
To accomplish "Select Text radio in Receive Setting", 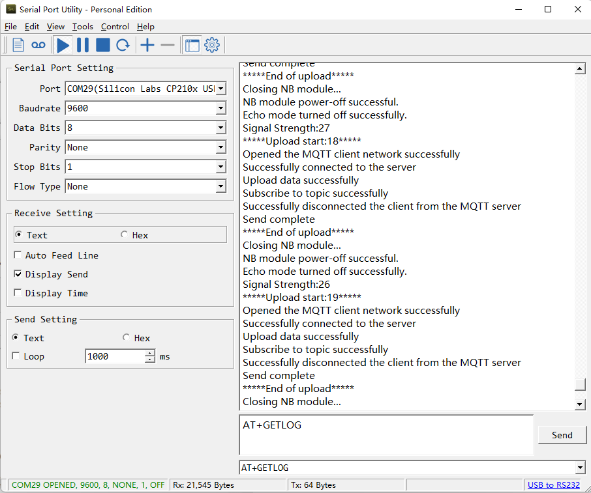I will tap(18, 235).
